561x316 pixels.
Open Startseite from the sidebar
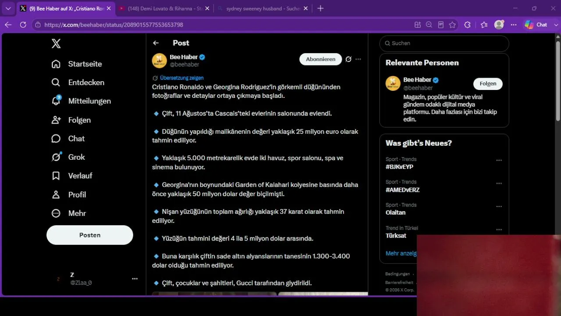(77, 64)
